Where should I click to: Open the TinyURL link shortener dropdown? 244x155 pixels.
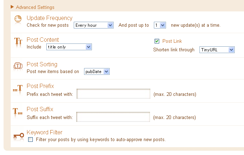pyautogui.click(x=217, y=50)
